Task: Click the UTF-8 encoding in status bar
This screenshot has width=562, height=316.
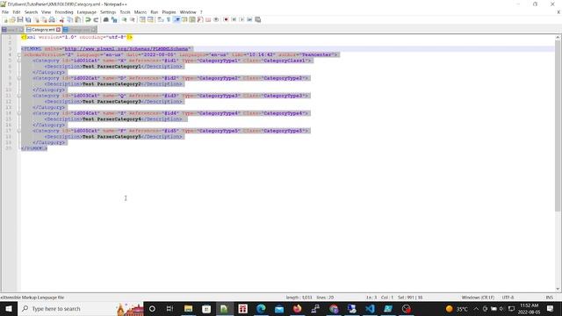Action: 508,298
